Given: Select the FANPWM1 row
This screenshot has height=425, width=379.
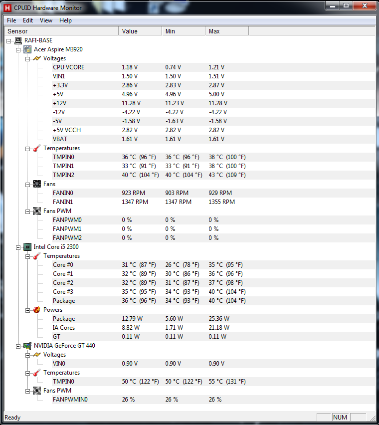Looking at the screenshot, I should pyautogui.click(x=213, y=229).
